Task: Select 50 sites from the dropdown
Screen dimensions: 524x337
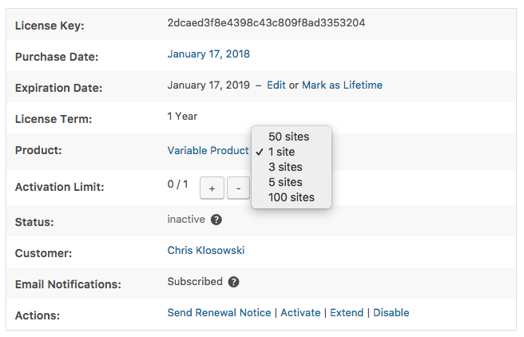Action: click(x=288, y=137)
